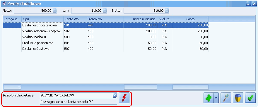This screenshot has width=258, height=107.
Task: Click the Brutto value spinner
Action: (x=167, y=11)
